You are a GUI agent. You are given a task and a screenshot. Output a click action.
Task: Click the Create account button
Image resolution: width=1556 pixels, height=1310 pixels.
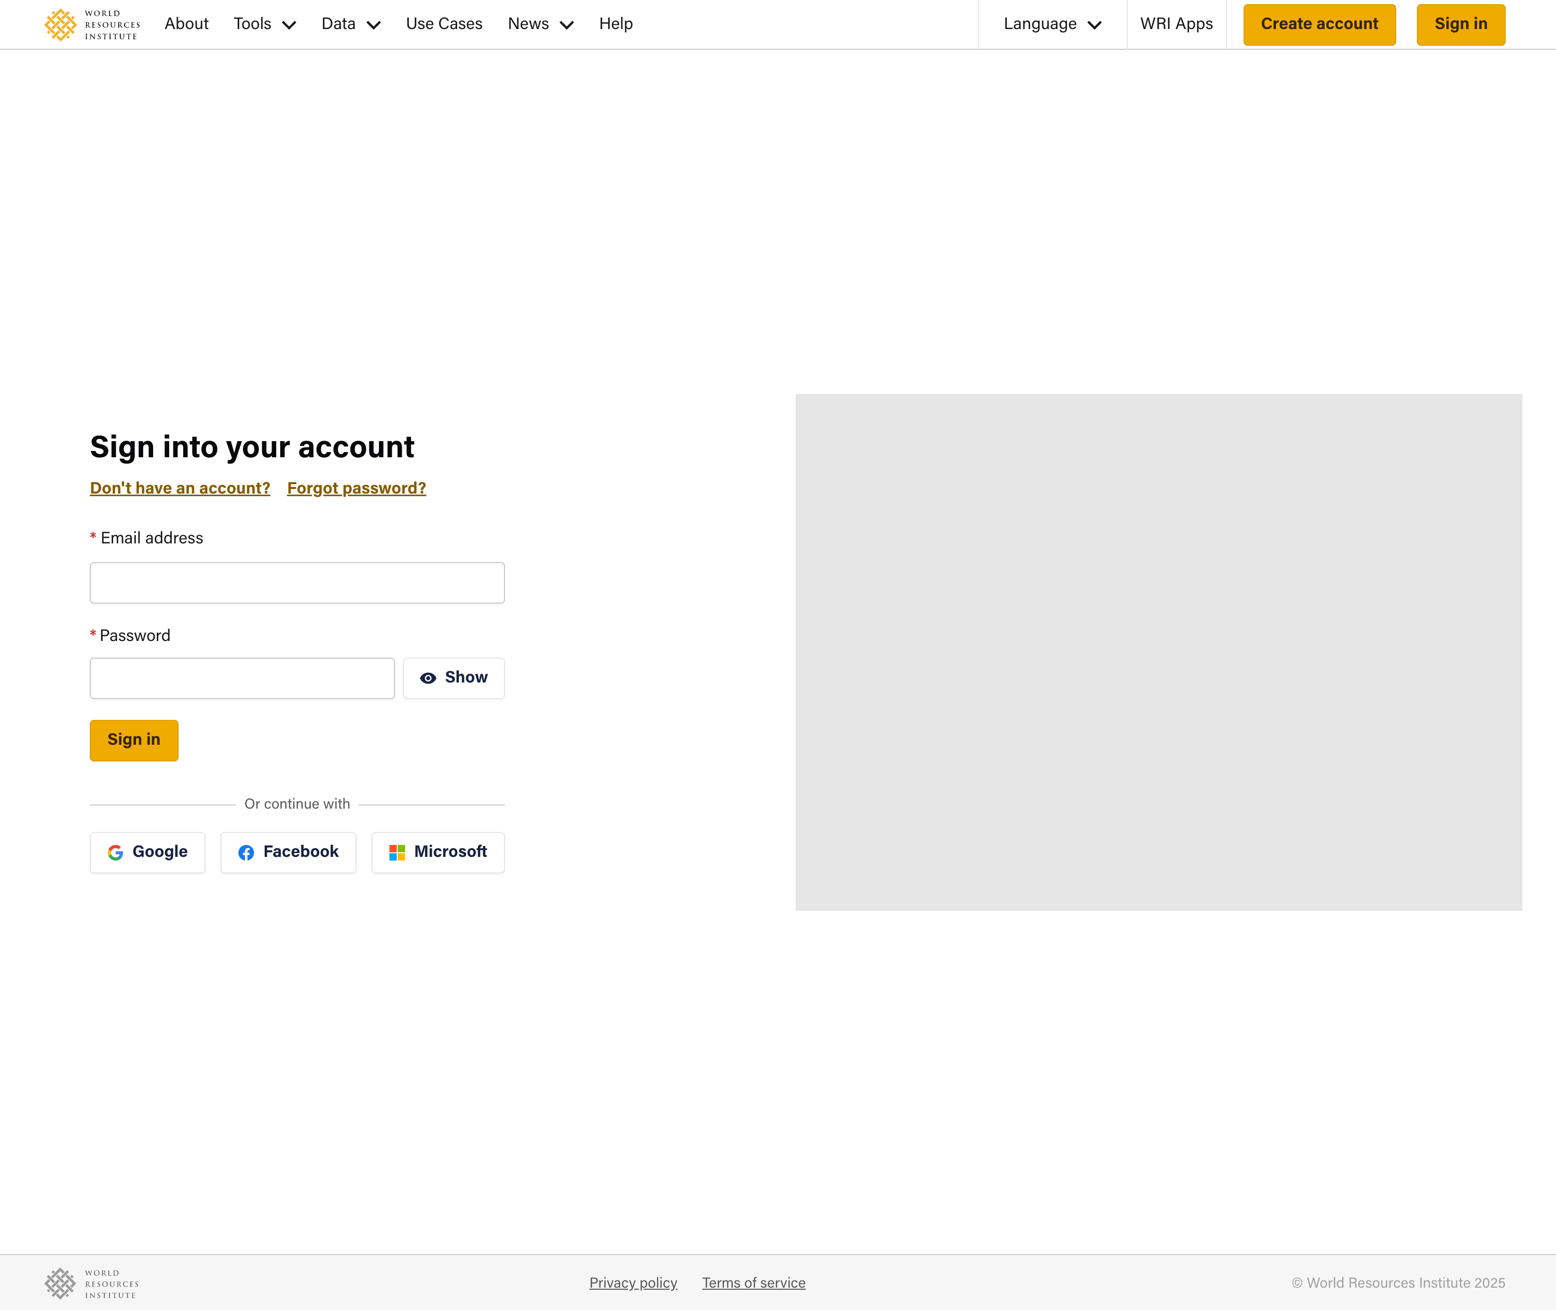click(1319, 24)
